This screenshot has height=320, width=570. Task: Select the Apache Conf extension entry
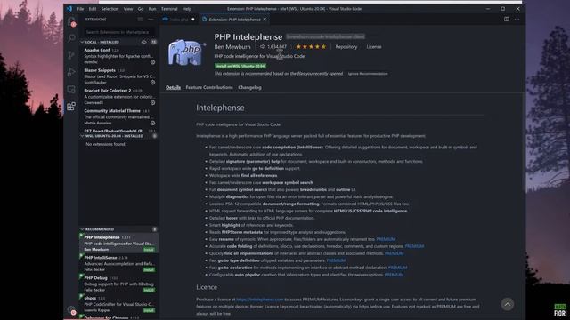click(x=118, y=56)
